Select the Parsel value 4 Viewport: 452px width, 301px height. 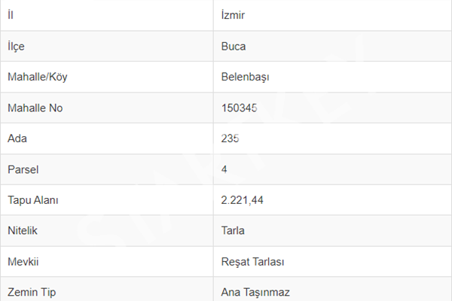pos(224,169)
